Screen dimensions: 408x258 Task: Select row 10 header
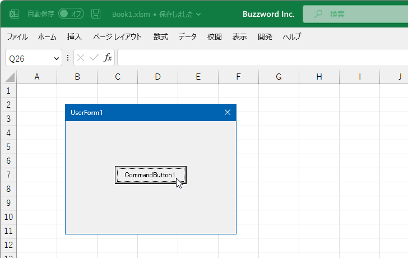click(8, 217)
